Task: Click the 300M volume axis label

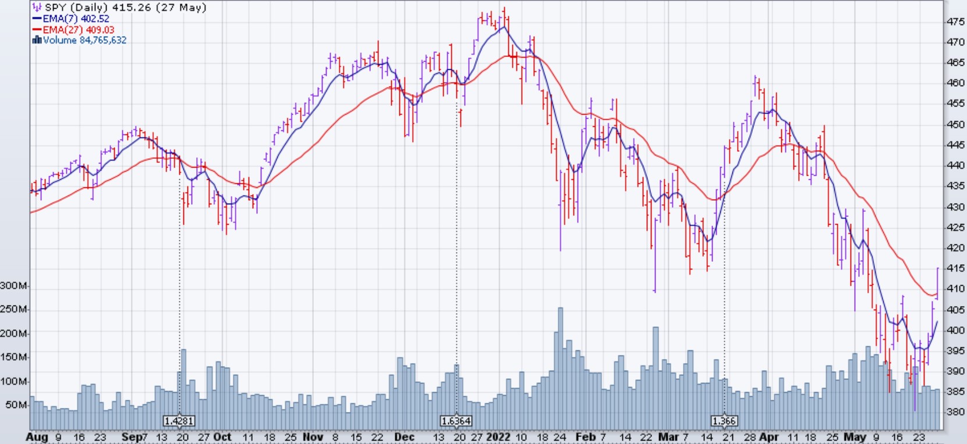Action: (x=14, y=286)
